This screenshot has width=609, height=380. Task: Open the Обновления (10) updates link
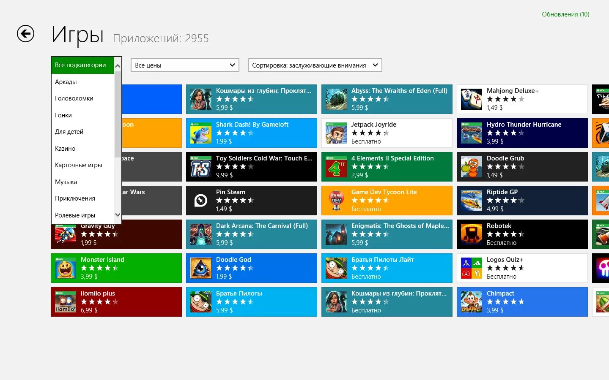click(565, 14)
